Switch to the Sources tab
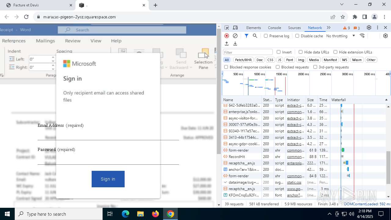This screenshot has width=391, height=220. click(x=294, y=28)
